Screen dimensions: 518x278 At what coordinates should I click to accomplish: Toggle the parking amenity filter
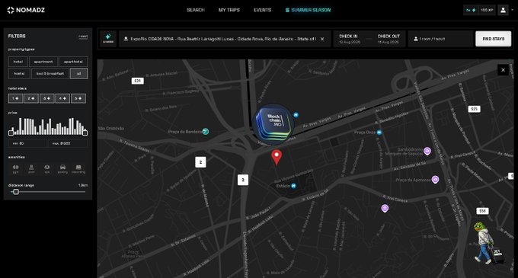62,169
